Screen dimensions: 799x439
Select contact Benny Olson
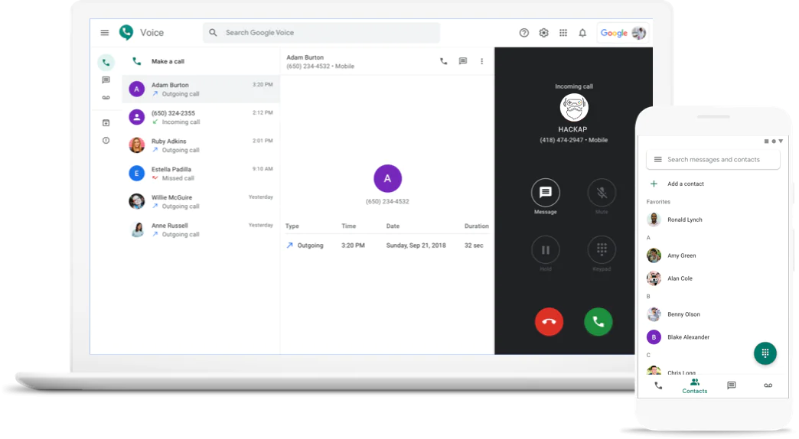coord(713,314)
